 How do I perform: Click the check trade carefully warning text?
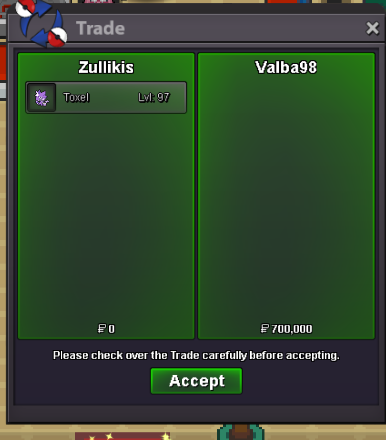[x=196, y=355]
